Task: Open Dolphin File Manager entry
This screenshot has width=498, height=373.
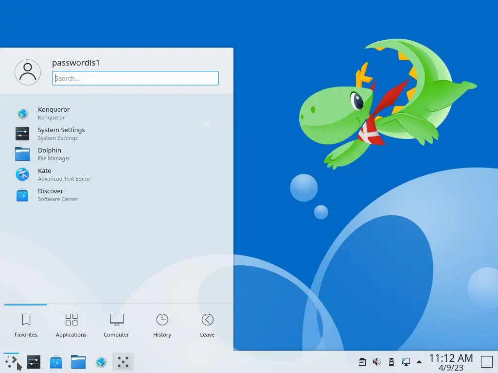Action: [x=116, y=154]
